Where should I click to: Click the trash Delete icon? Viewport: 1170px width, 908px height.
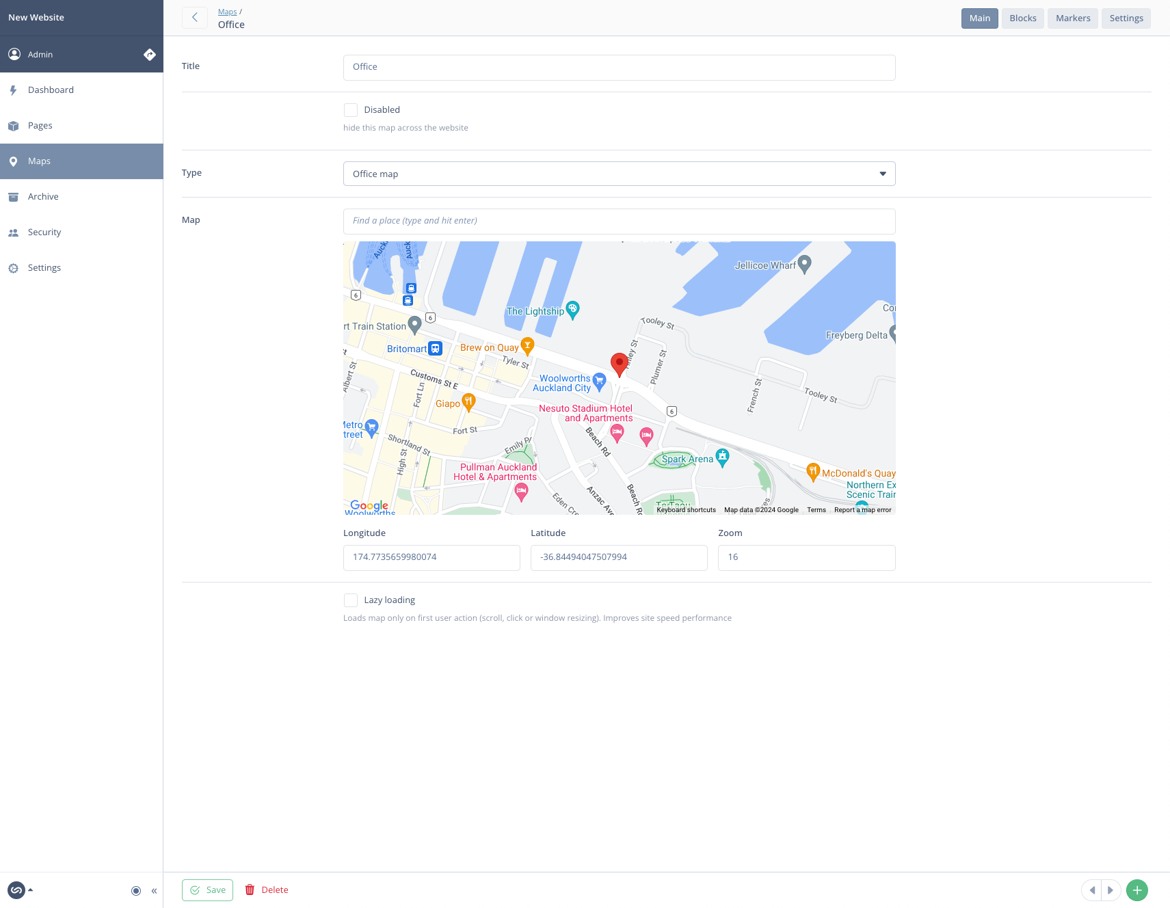250,890
